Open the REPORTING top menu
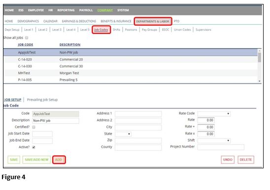270x190 pixels. (66, 10)
